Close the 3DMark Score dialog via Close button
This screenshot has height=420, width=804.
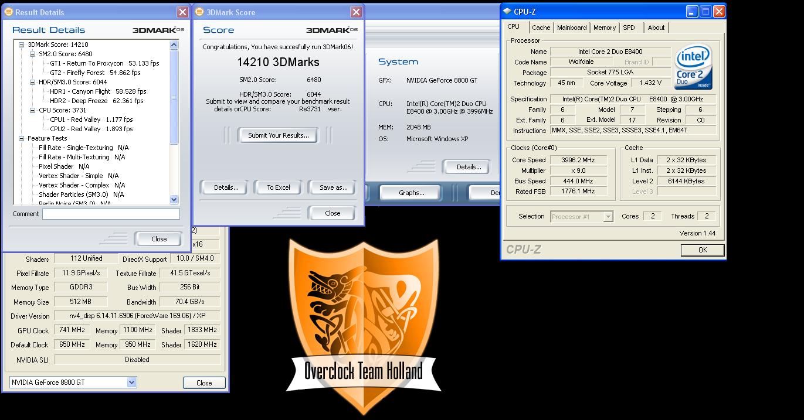(333, 213)
